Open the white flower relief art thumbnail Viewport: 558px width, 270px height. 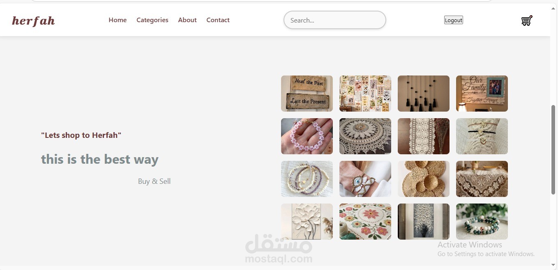point(307,222)
